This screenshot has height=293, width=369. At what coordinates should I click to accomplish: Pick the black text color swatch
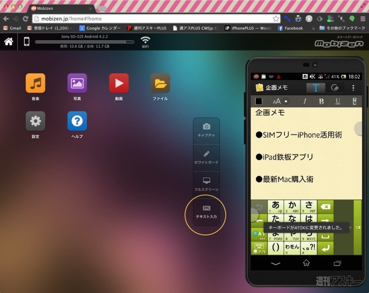pos(259,102)
